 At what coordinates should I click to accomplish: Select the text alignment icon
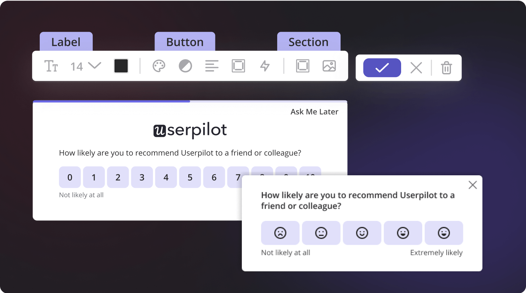point(212,66)
